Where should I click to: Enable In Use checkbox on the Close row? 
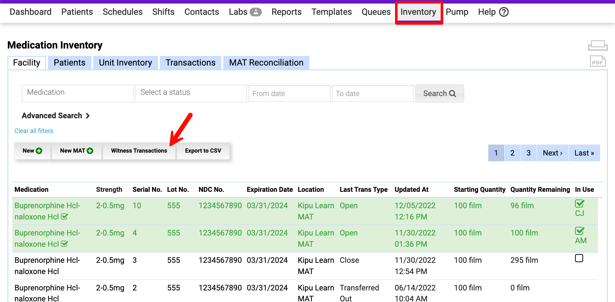579,258
